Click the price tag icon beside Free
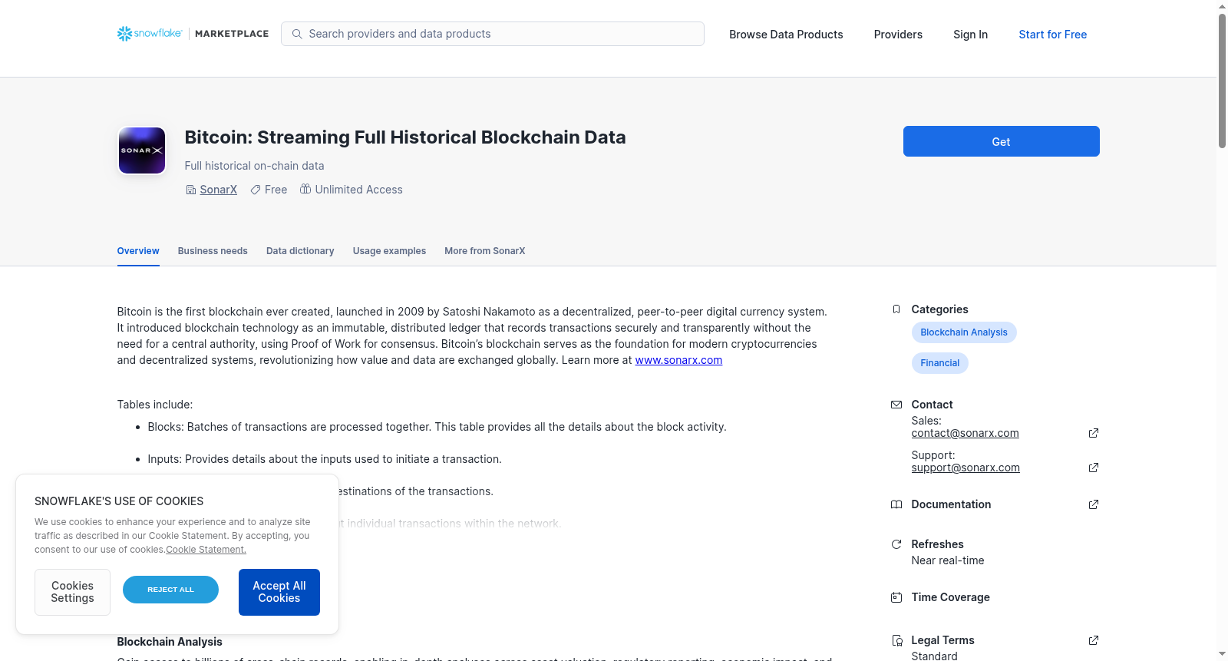Screen dimensions: 1228x661 pyautogui.click(x=256, y=190)
